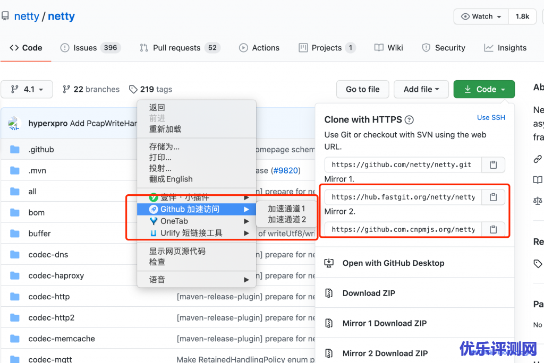Toggle the green Code dropdown button
This screenshot has width=544, height=363.
pos(484,89)
